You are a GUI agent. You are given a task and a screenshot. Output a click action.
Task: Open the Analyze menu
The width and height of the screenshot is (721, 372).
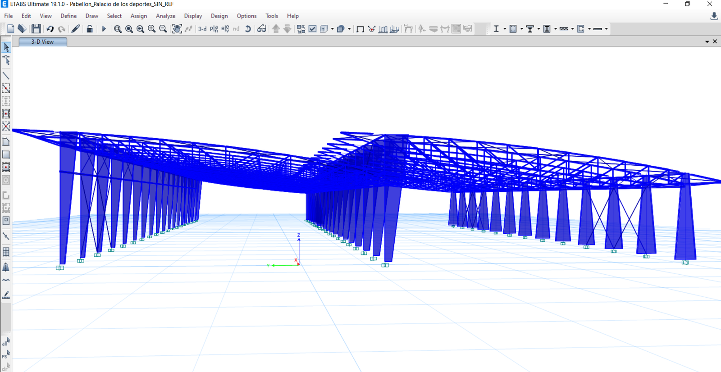pyautogui.click(x=165, y=16)
